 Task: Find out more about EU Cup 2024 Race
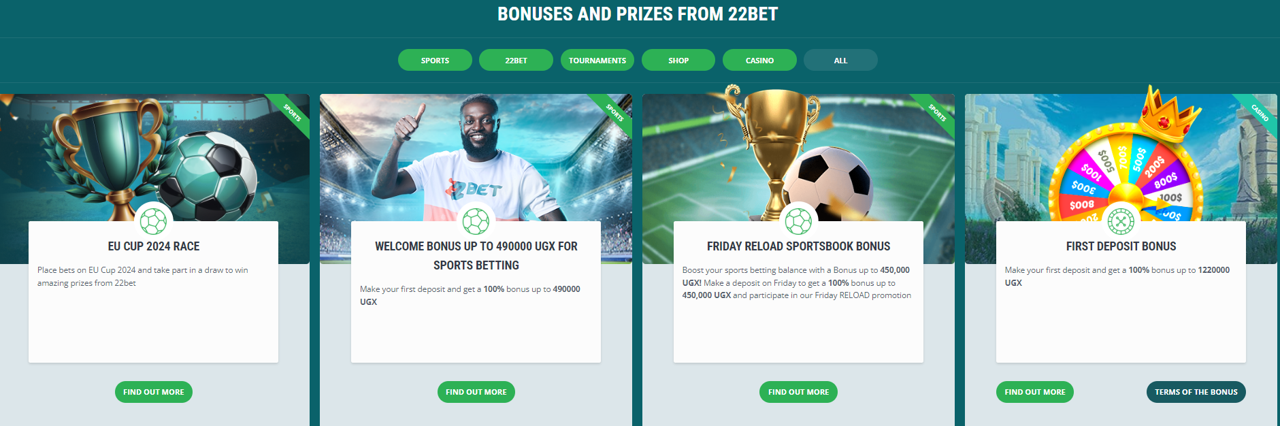click(x=154, y=392)
